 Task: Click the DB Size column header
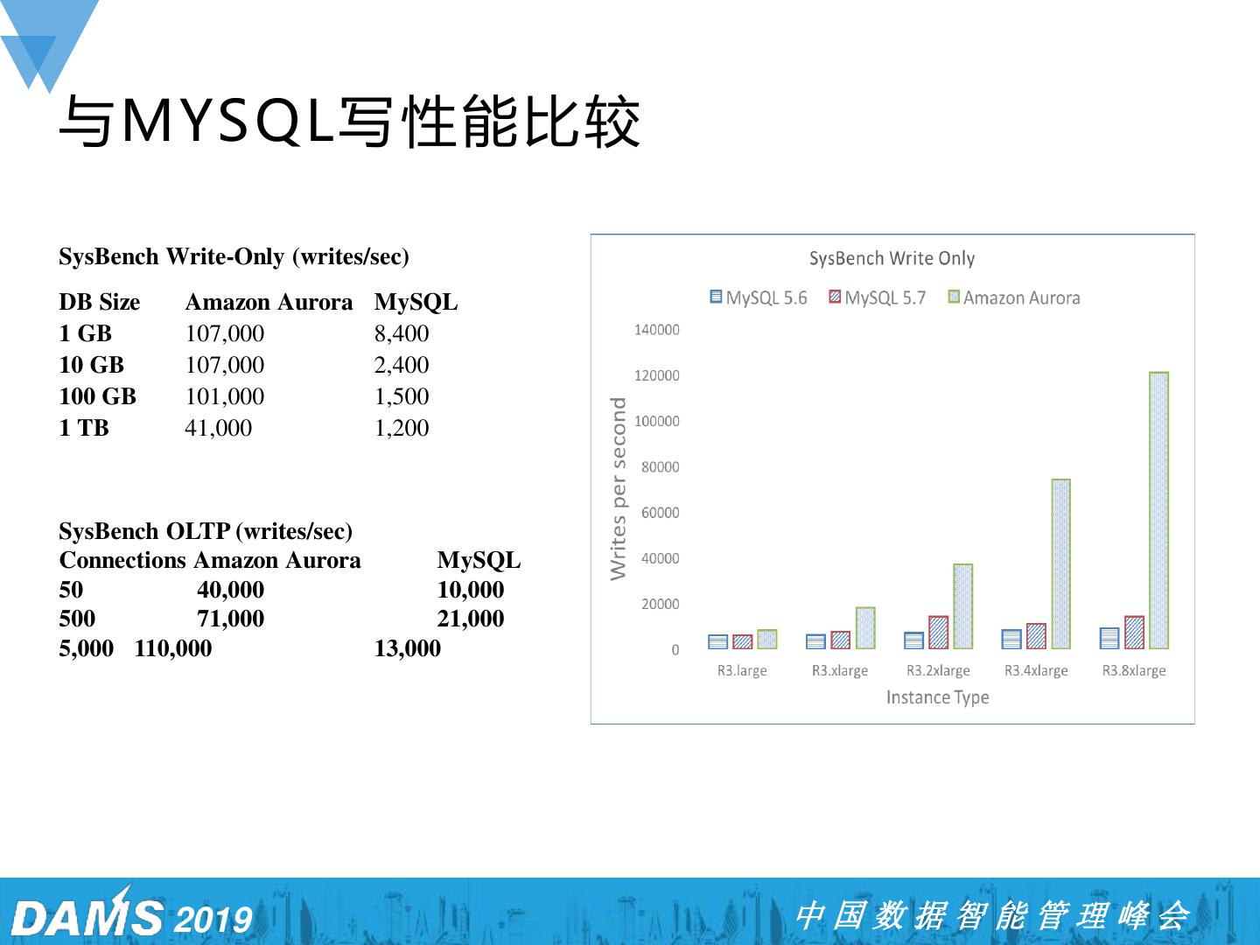pos(100,302)
